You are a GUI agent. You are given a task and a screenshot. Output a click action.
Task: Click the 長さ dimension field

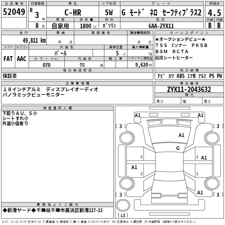click(x=168, y=101)
